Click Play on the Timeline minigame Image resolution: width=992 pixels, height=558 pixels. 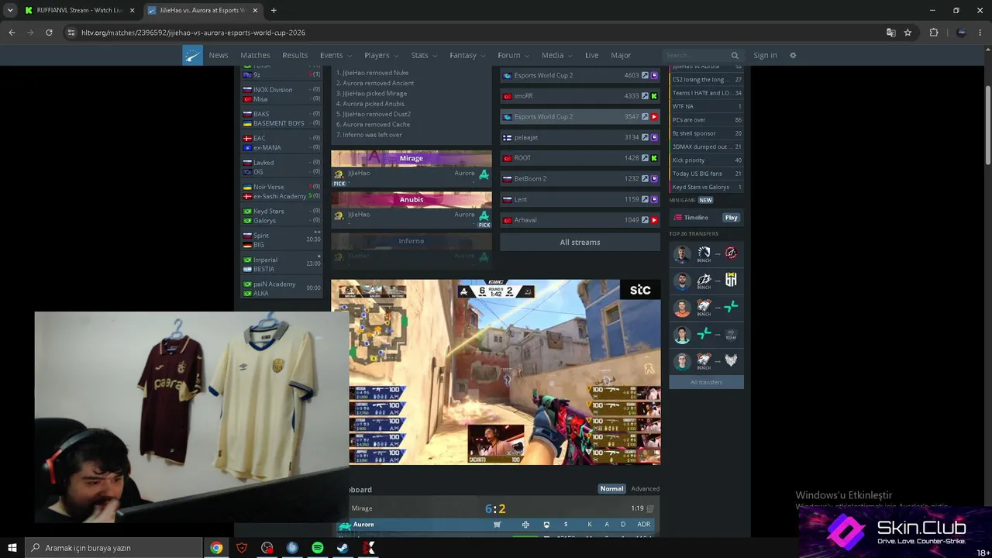tap(731, 218)
